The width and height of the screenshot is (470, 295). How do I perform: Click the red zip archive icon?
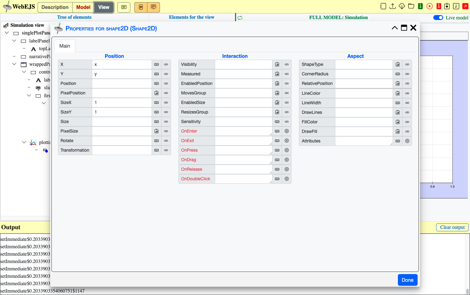coord(439,6)
